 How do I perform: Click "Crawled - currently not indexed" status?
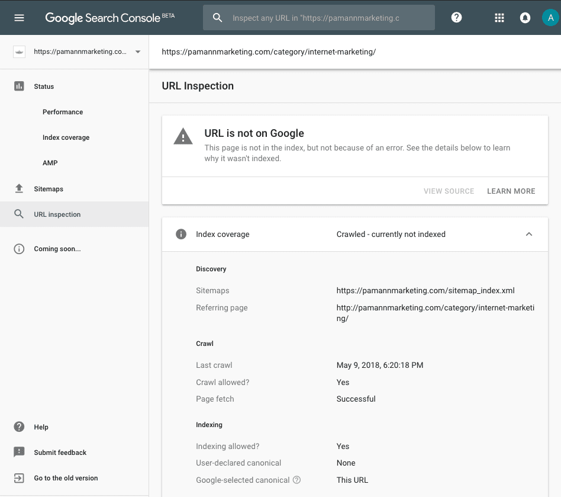pos(391,234)
